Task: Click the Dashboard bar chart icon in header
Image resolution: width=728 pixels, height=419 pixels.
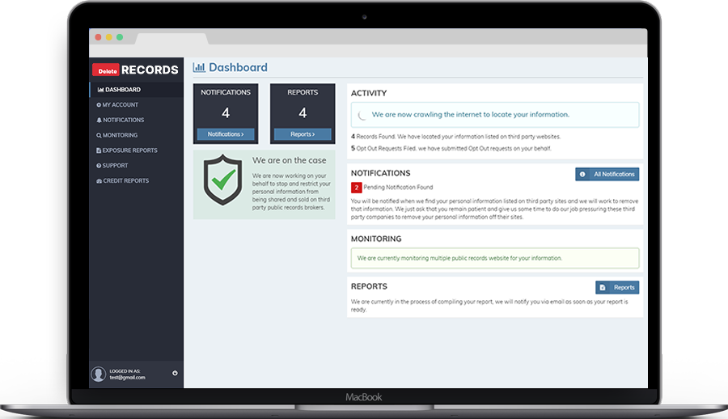Action: (x=199, y=67)
